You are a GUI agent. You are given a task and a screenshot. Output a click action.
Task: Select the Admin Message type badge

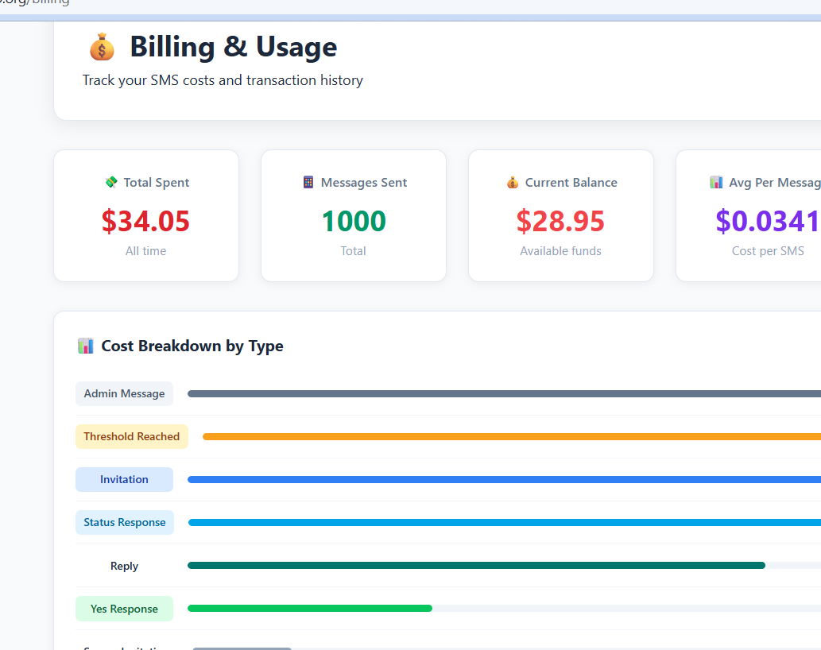coord(124,393)
